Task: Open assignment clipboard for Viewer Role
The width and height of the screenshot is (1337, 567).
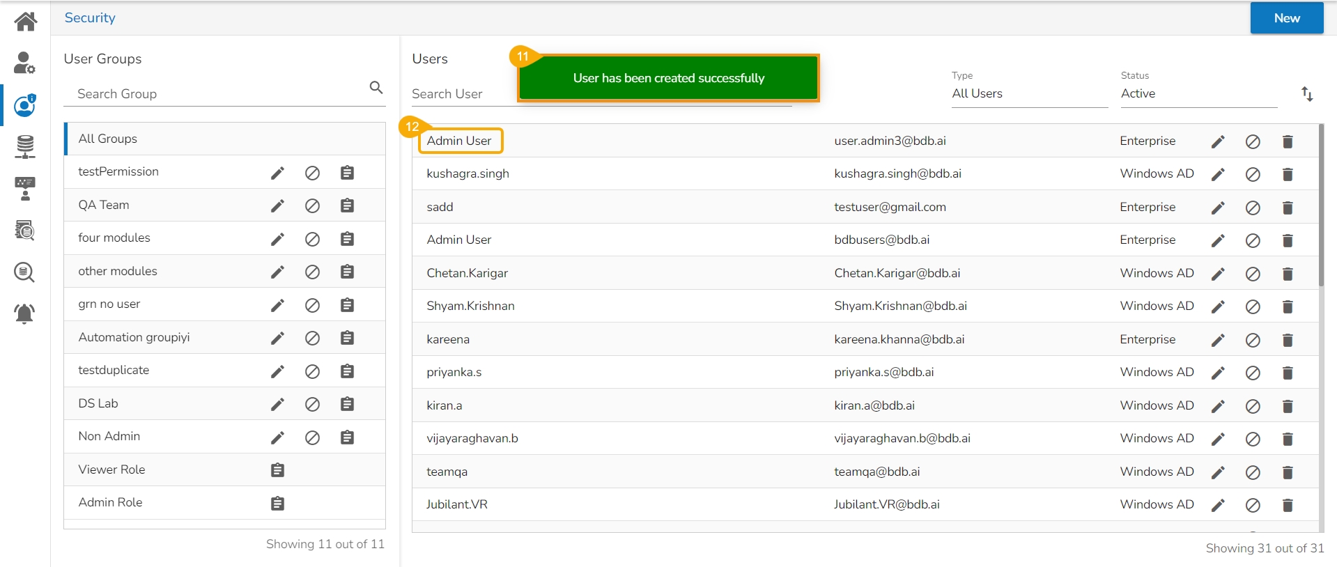Action: (277, 471)
